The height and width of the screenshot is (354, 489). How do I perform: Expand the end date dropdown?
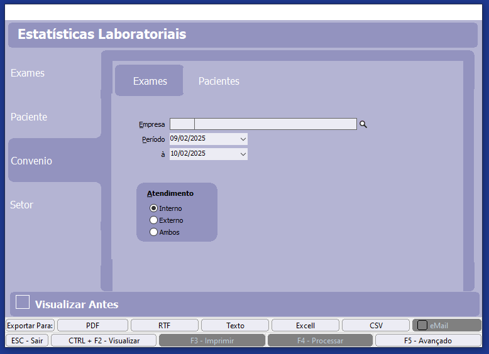coord(243,154)
